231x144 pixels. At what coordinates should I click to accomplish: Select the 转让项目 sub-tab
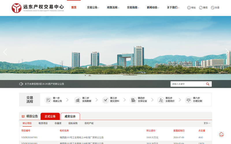(x=27, y=123)
